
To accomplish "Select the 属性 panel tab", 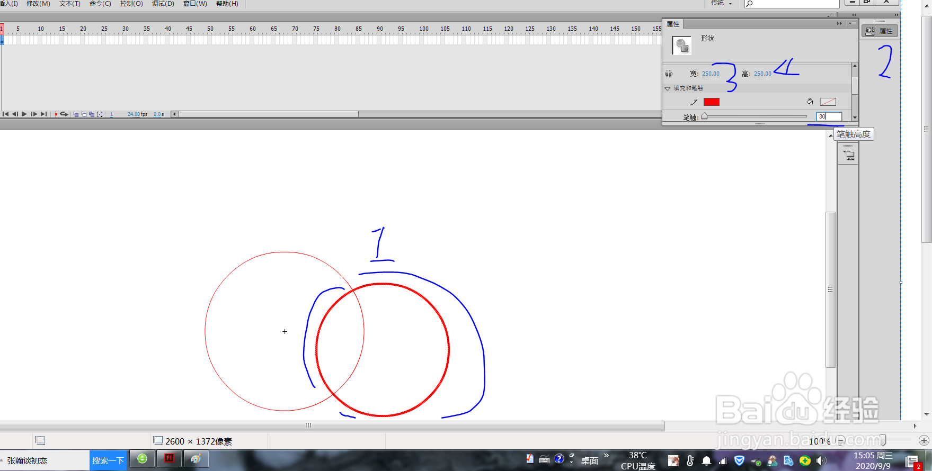I will tap(673, 24).
